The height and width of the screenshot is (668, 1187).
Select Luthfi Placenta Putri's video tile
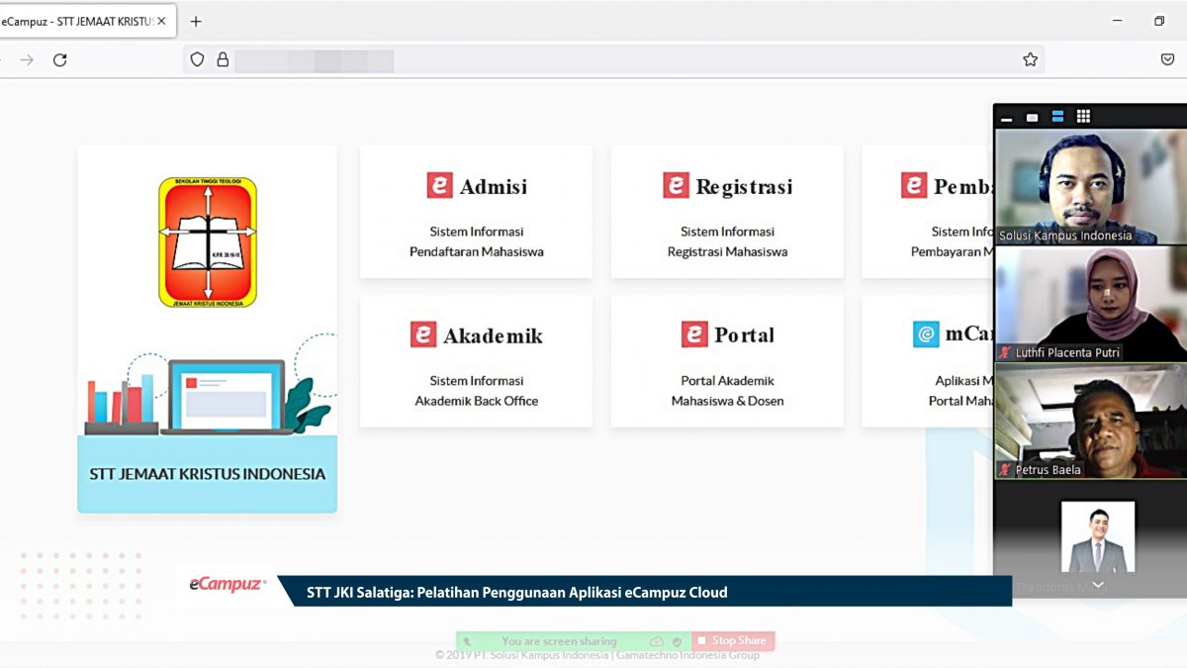(x=1091, y=304)
